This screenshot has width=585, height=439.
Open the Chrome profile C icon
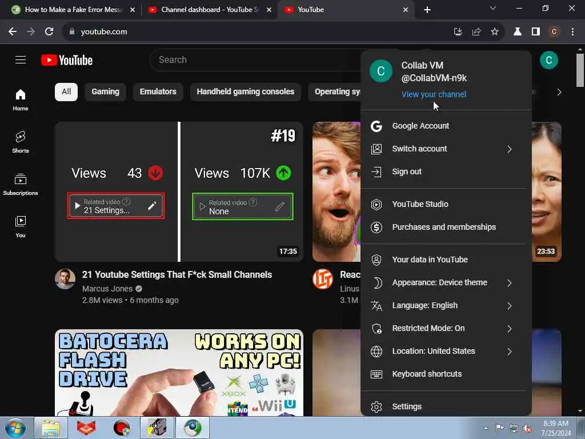[x=554, y=32]
